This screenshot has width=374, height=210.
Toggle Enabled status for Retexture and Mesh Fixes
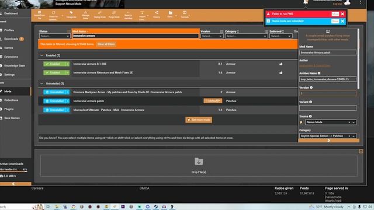pos(54,72)
